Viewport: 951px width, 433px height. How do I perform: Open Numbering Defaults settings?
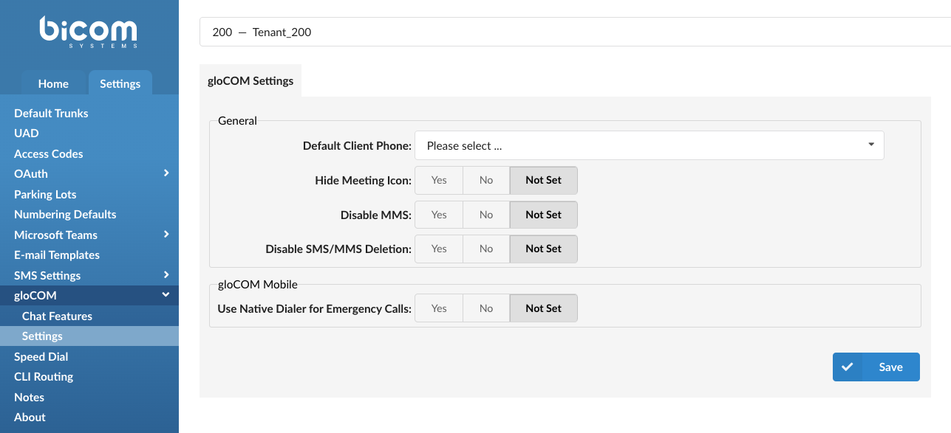click(x=65, y=214)
